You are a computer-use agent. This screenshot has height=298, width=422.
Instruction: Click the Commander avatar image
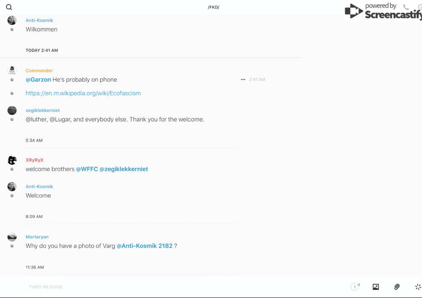(x=12, y=71)
